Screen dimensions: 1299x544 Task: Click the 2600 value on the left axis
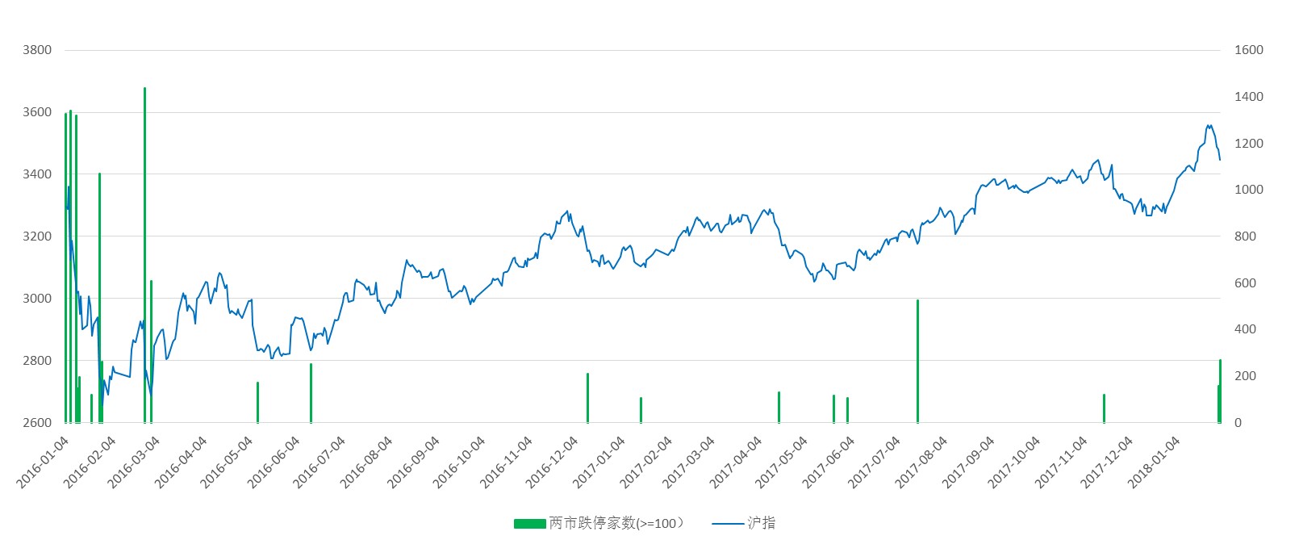tap(37, 423)
